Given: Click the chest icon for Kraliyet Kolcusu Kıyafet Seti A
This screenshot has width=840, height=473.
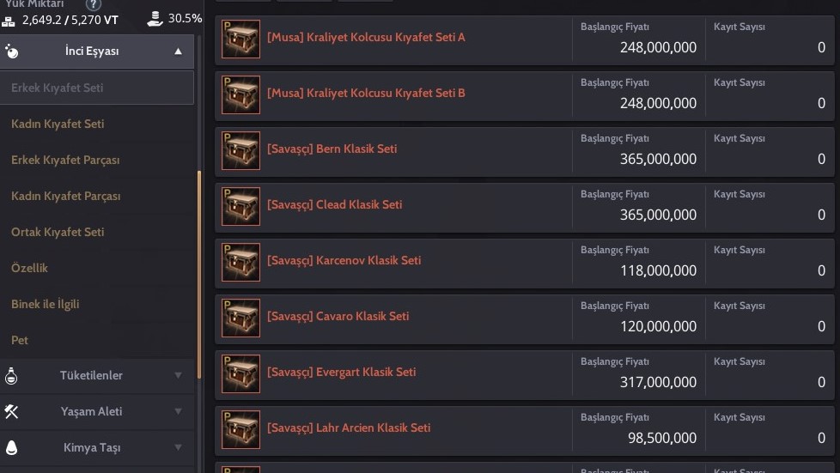Looking at the screenshot, I should tap(240, 39).
